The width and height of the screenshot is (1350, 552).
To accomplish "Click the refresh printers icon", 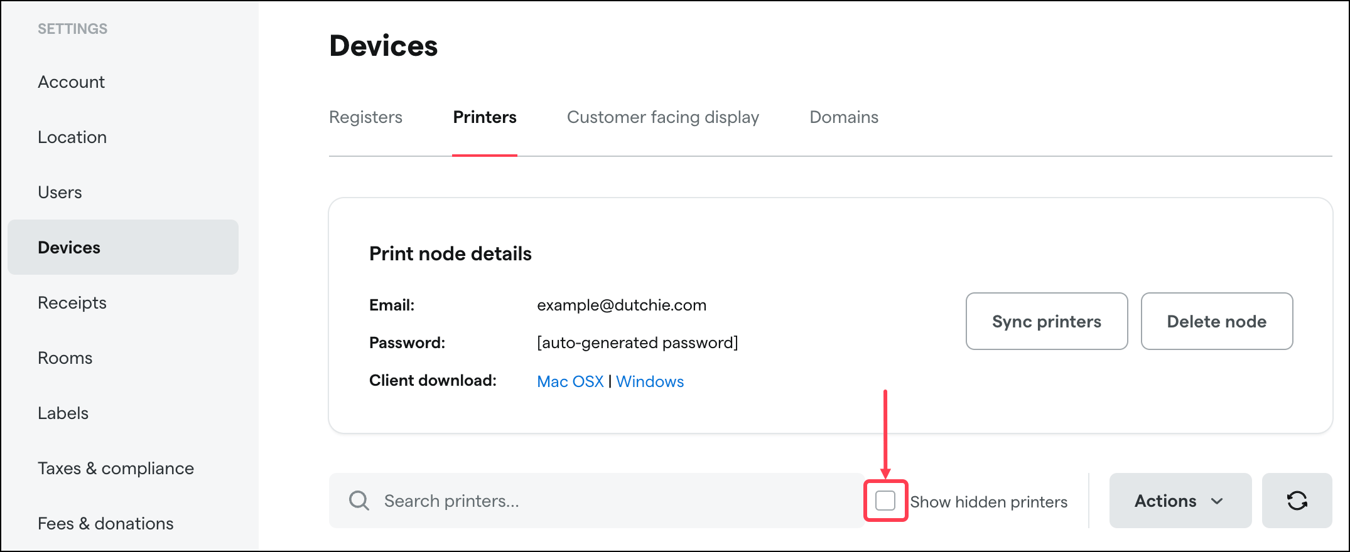I will [x=1297, y=501].
